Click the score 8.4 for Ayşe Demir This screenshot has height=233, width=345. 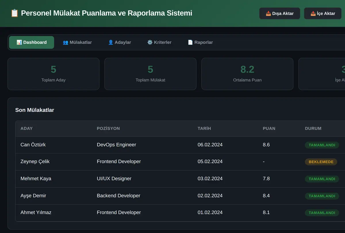pos(266,196)
